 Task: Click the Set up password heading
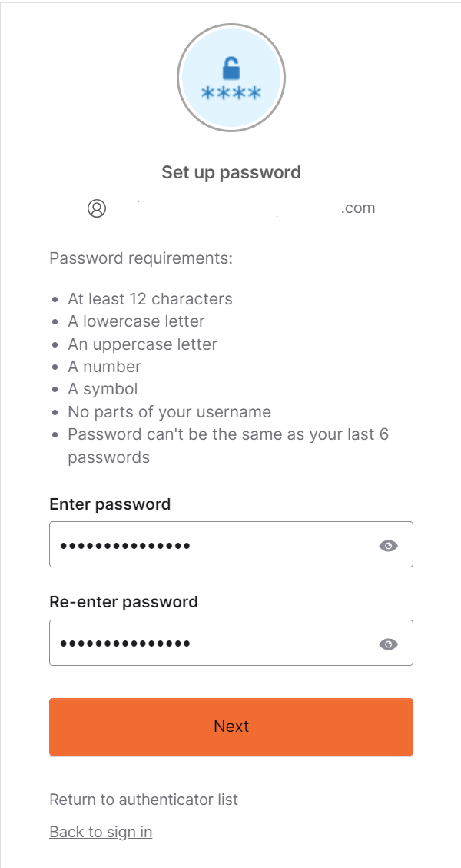[x=230, y=172]
